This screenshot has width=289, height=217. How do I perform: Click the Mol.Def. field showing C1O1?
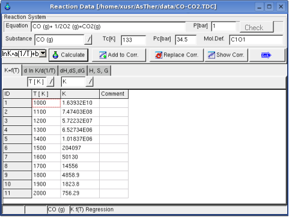pos(256,40)
